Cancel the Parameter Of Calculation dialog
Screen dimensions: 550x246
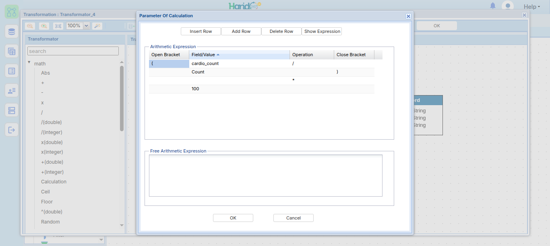click(294, 218)
